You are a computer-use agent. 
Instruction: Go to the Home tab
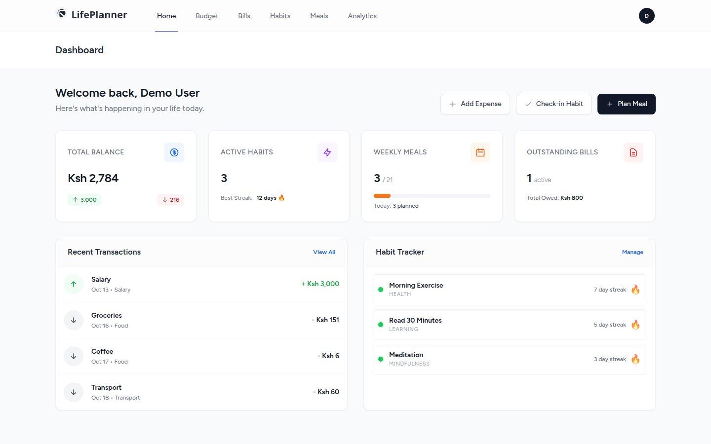(166, 16)
